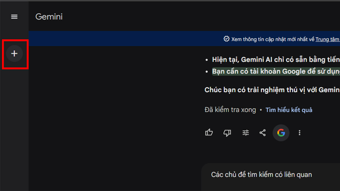Click the Tìm hiểu kết quả link
This screenshot has height=191, width=340.
click(x=289, y=110)
